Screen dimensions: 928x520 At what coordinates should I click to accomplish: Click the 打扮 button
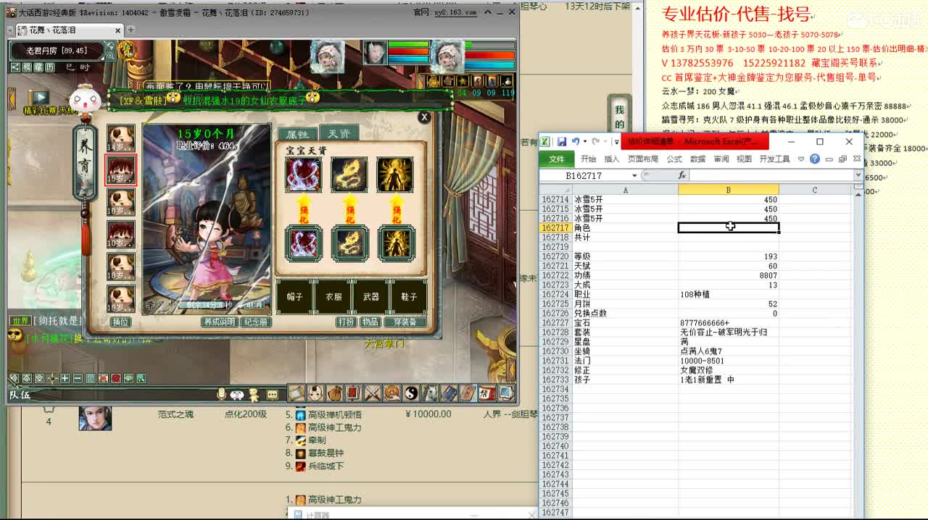(x=346, y=322)
